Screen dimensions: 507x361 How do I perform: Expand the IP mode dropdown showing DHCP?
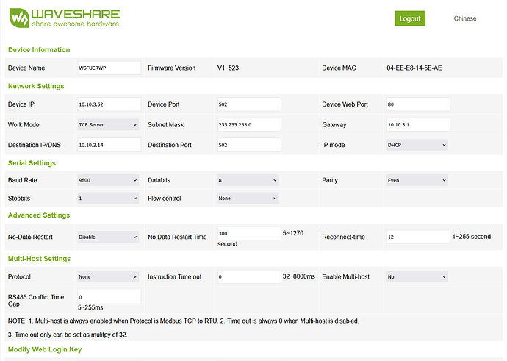click(x=417, y=145)
